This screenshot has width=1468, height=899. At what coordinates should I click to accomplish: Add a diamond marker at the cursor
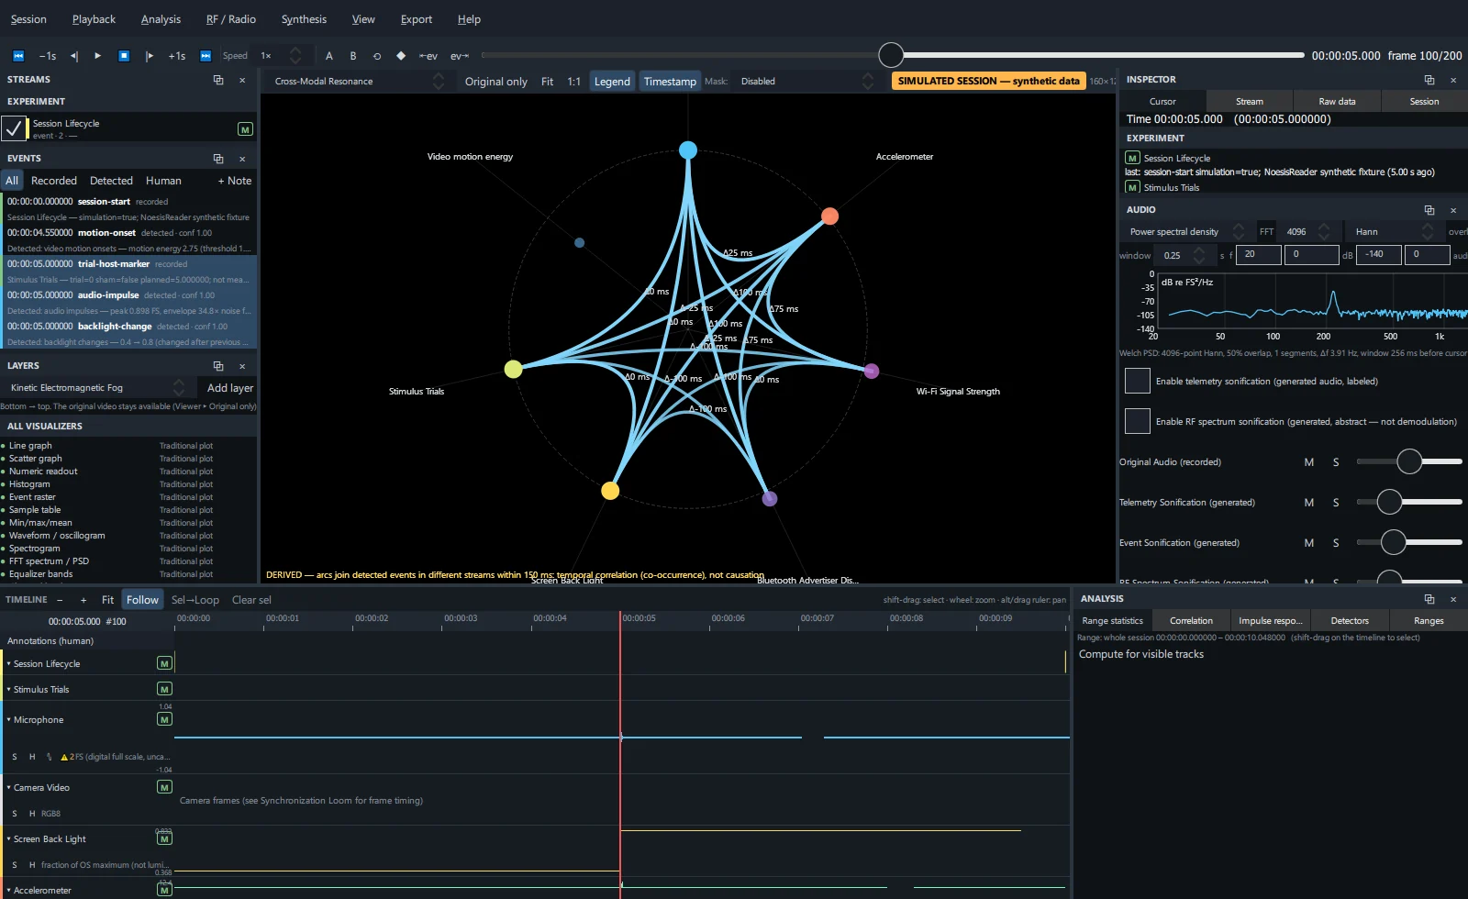[x=401, y=56]
